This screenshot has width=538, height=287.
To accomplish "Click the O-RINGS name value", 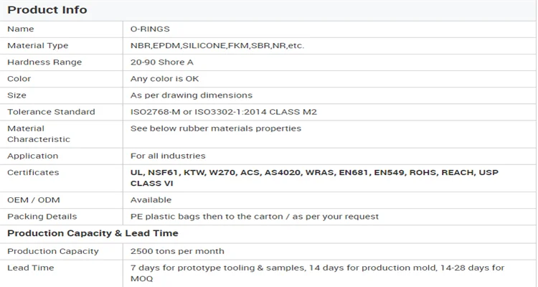I will click(150, 29).
